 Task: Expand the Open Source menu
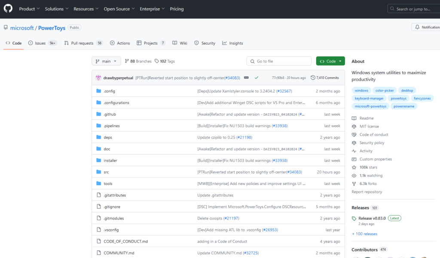tap(119, 9)
